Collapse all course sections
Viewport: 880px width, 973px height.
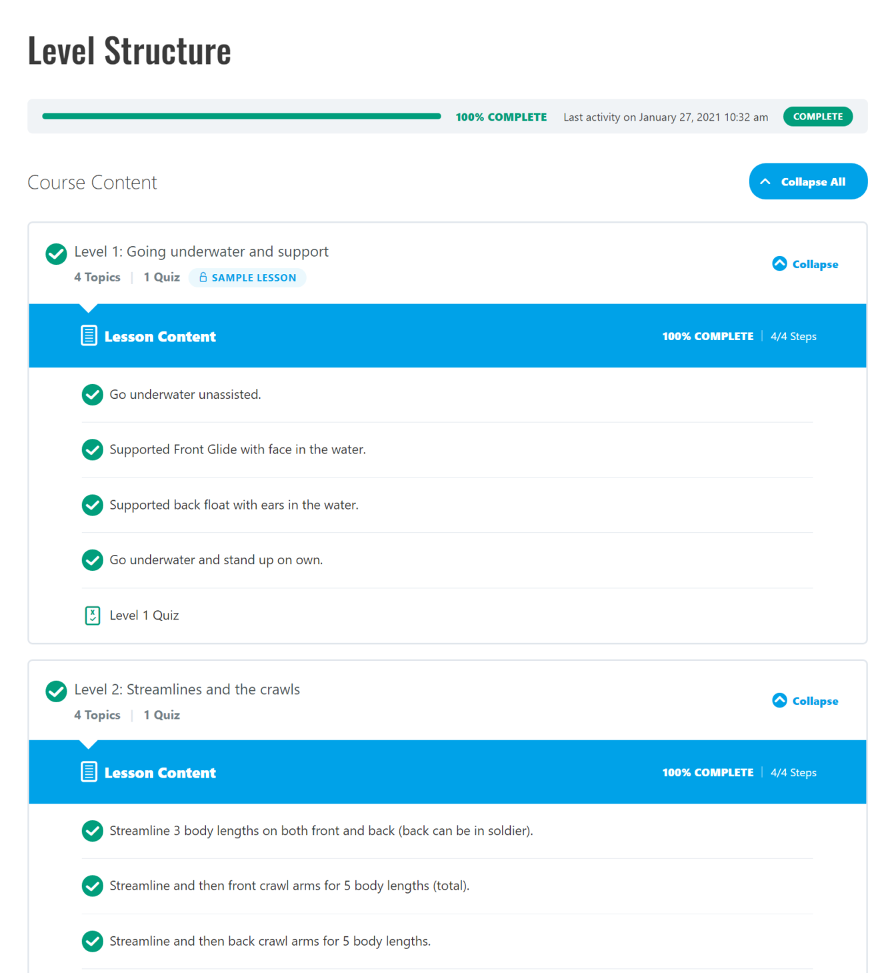(807, 181)
